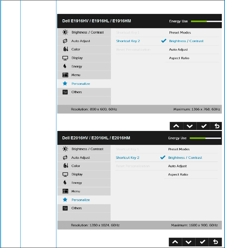This screenshot has height=248, width=225.
Task: Select Personalize label in E2016HV sidebar
Action: coord(80,200)
